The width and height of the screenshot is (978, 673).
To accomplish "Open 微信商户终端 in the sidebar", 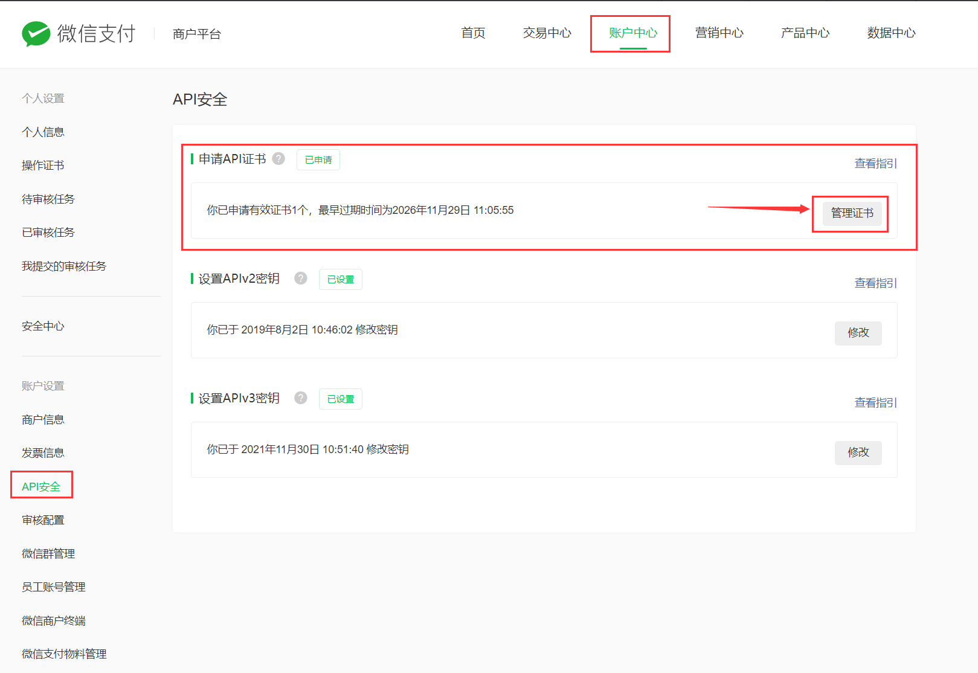I will (54, 621).
